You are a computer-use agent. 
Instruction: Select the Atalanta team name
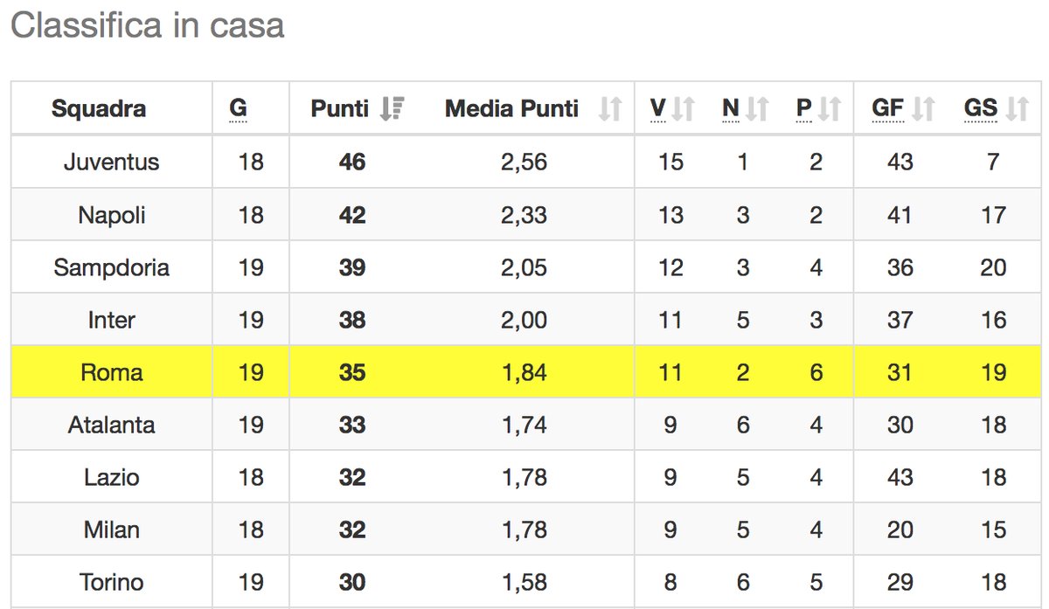tap(112, 425)
